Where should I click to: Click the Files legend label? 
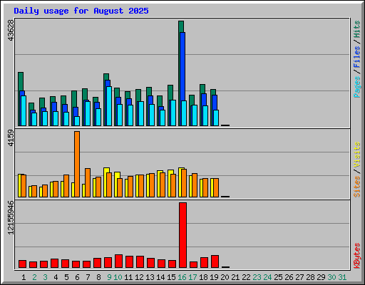(x=356, y=56)
